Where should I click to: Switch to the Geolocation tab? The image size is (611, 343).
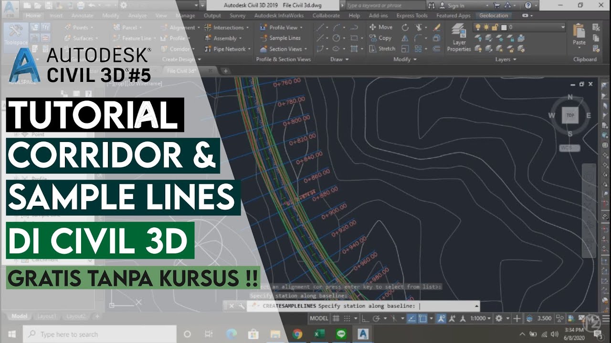point(494,16)
